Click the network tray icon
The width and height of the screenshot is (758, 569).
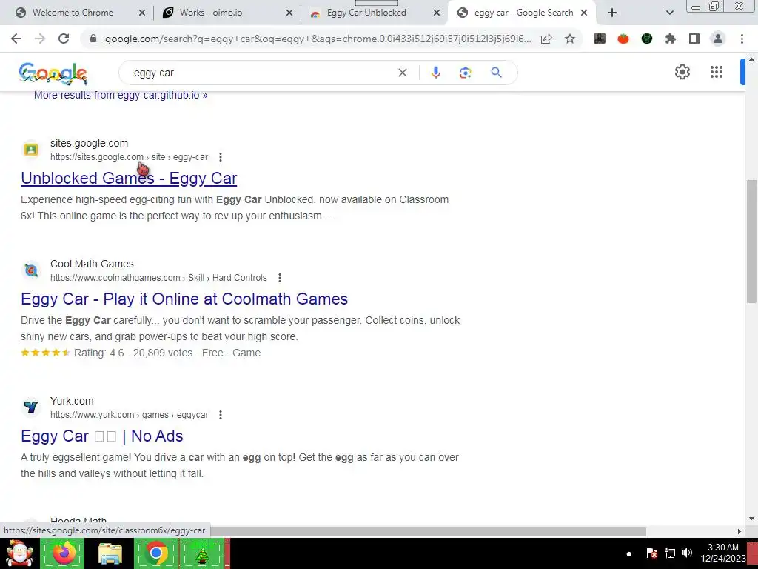(x=669, y=553)
